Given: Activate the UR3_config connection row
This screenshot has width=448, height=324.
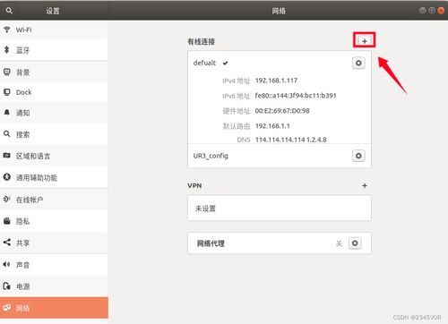Looking at the screenshot, I should pyautogui.click(x=280, y=156).
